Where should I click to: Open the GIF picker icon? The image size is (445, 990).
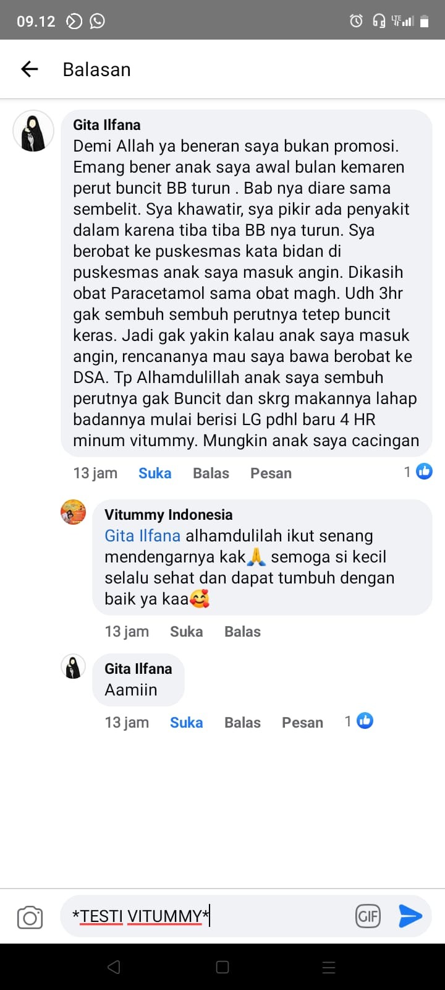coord(368,916)
